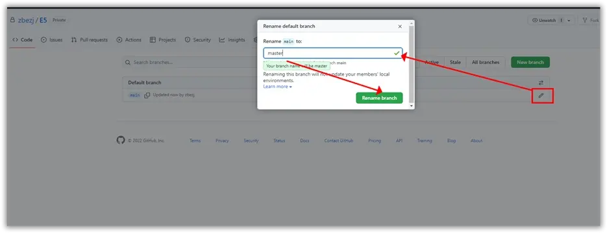
Task: Click the main branch label
Action: 135,95
